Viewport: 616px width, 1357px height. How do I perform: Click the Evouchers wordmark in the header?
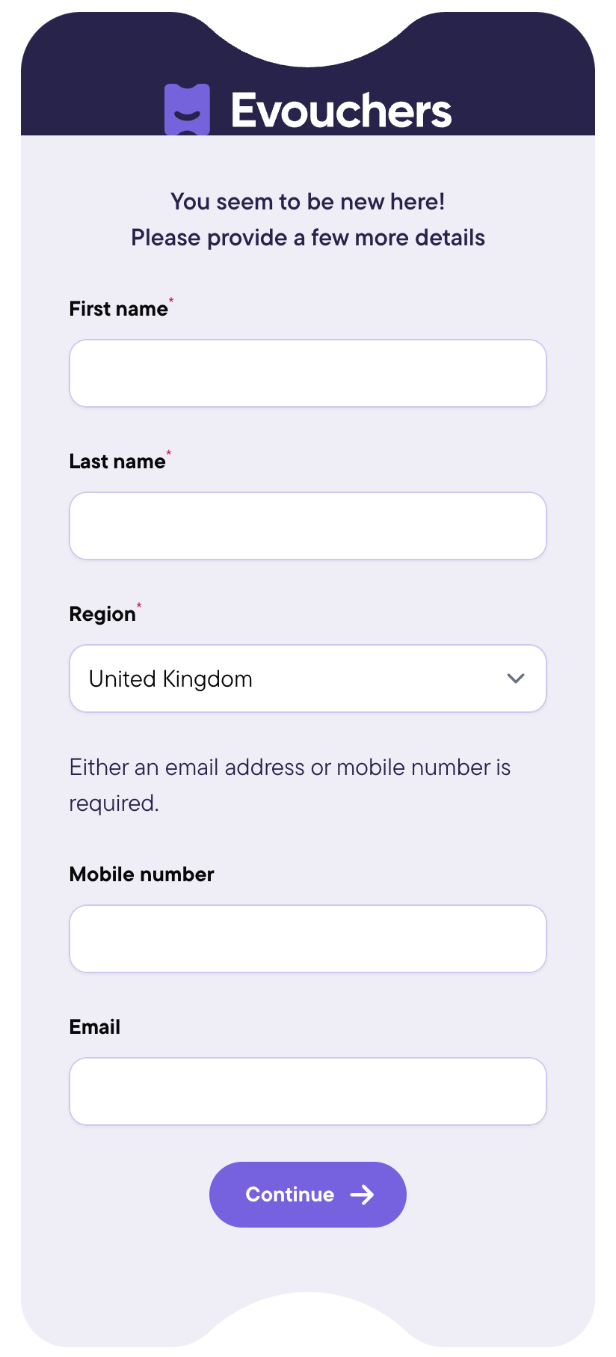pos(341,111)
